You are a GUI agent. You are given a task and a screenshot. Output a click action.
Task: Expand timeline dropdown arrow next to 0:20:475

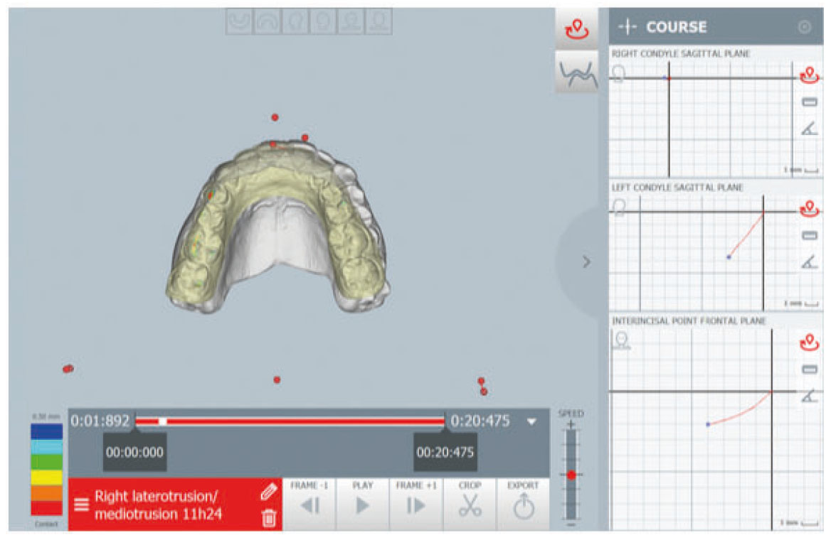[531, 421]
